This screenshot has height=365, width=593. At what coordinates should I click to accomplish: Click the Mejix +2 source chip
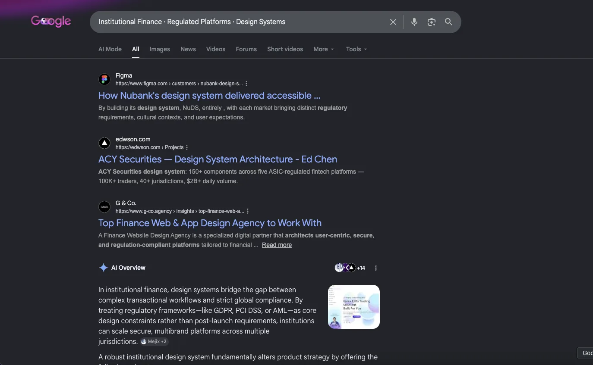pyautogui.click(x=154, y=342)
